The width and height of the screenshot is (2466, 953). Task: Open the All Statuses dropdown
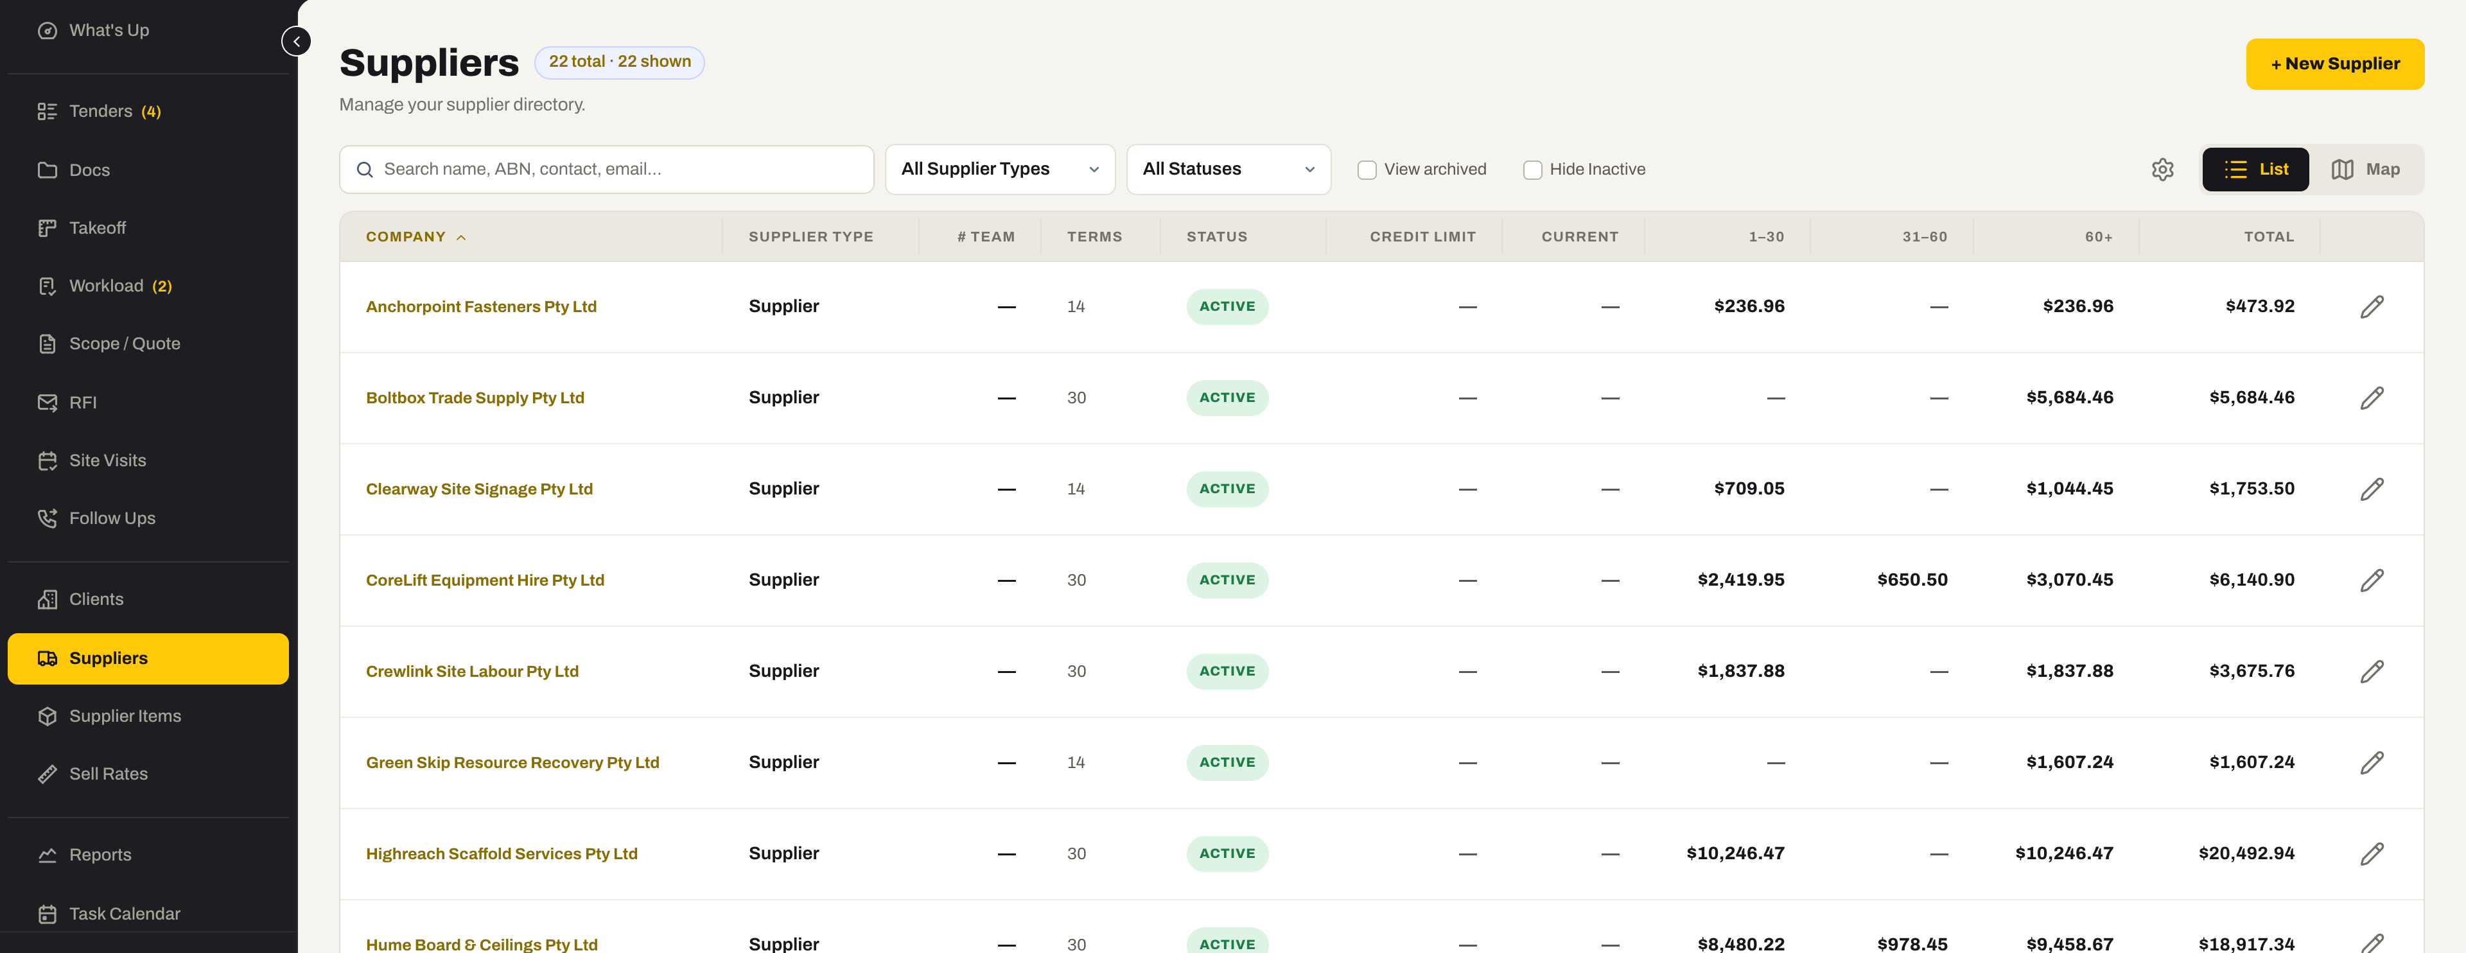1229,170
